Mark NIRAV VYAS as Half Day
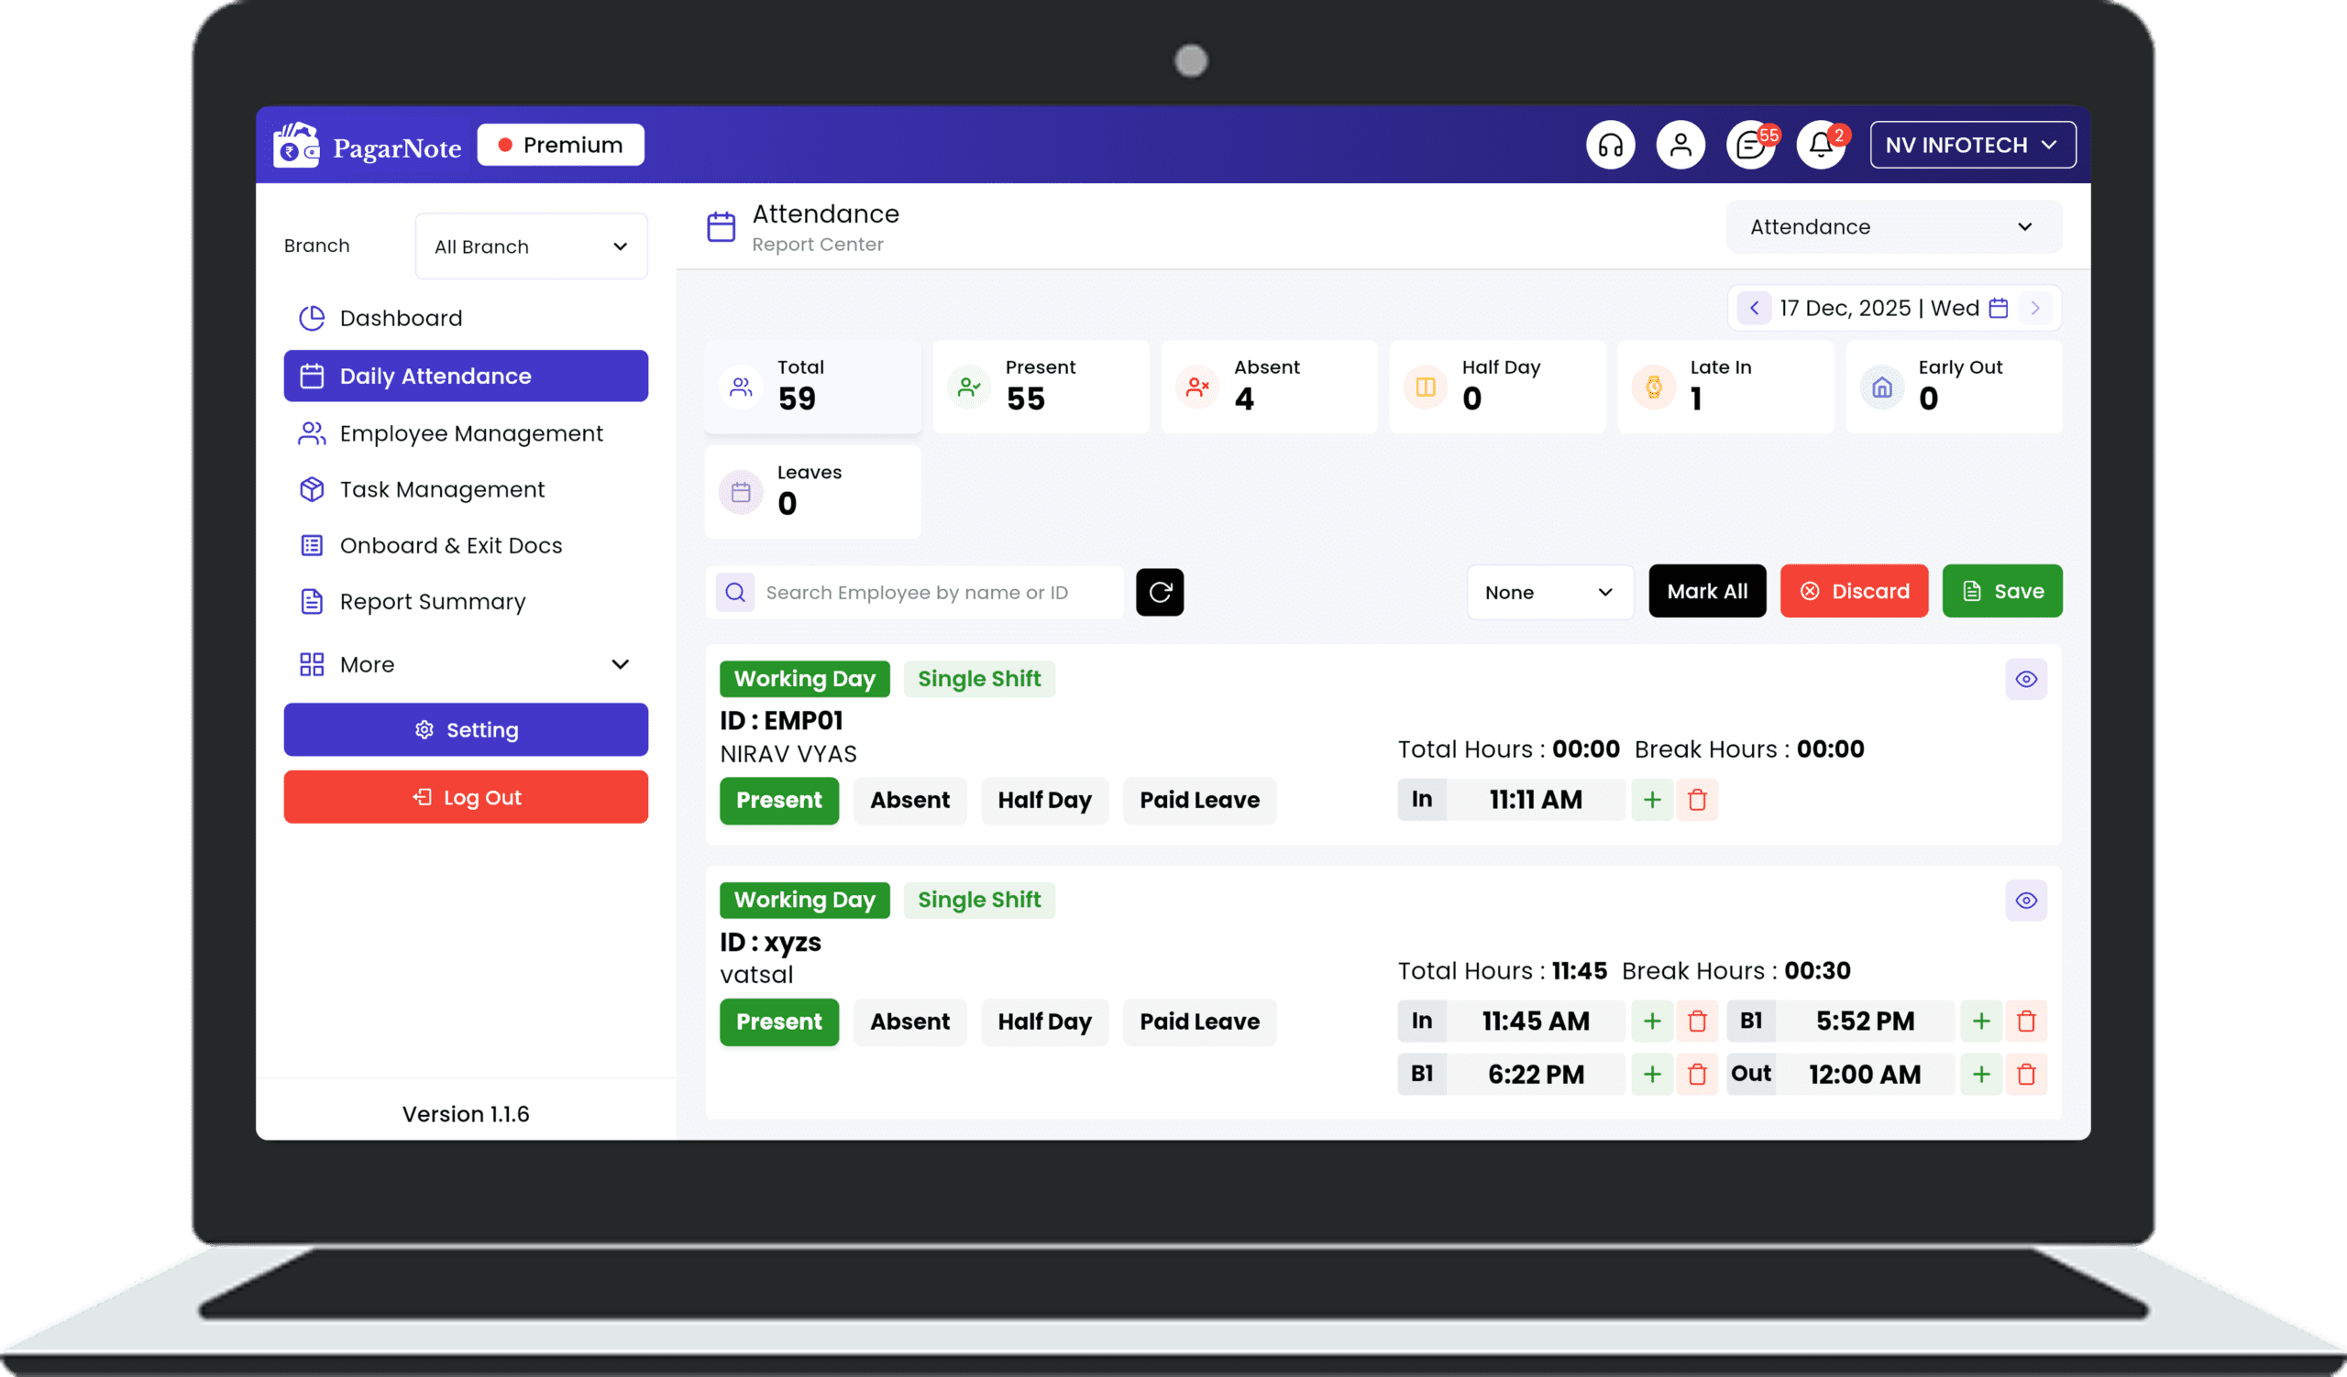Screen dimensions: 2347x1377 1044,800
